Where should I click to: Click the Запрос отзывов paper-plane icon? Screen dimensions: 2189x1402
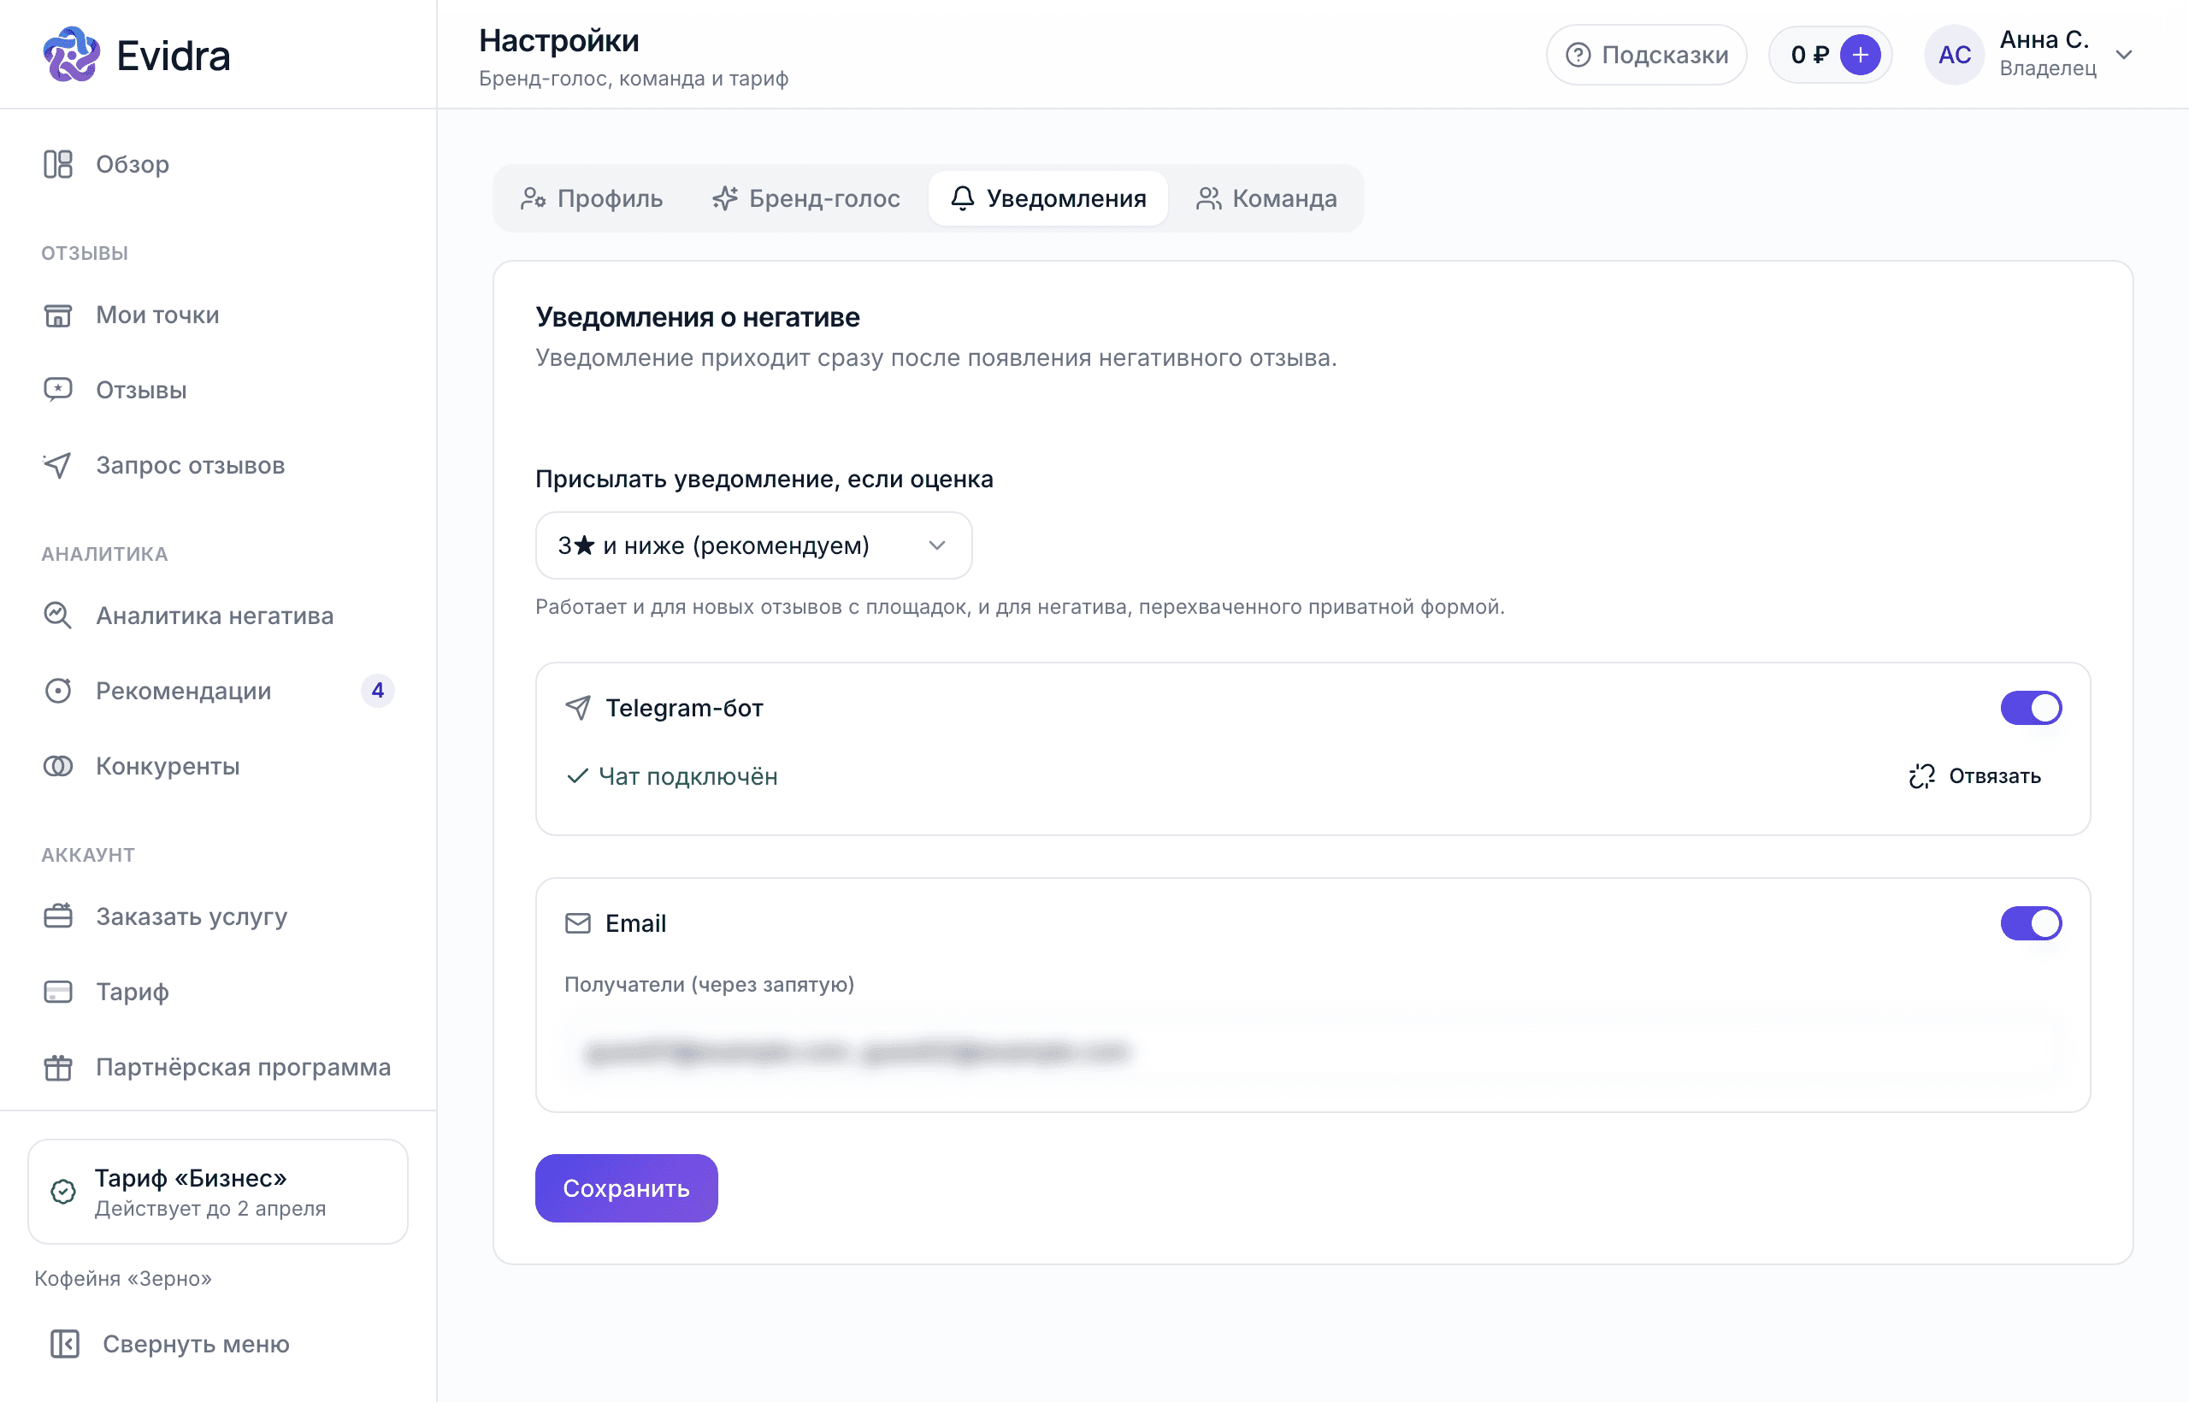(58, 465)
